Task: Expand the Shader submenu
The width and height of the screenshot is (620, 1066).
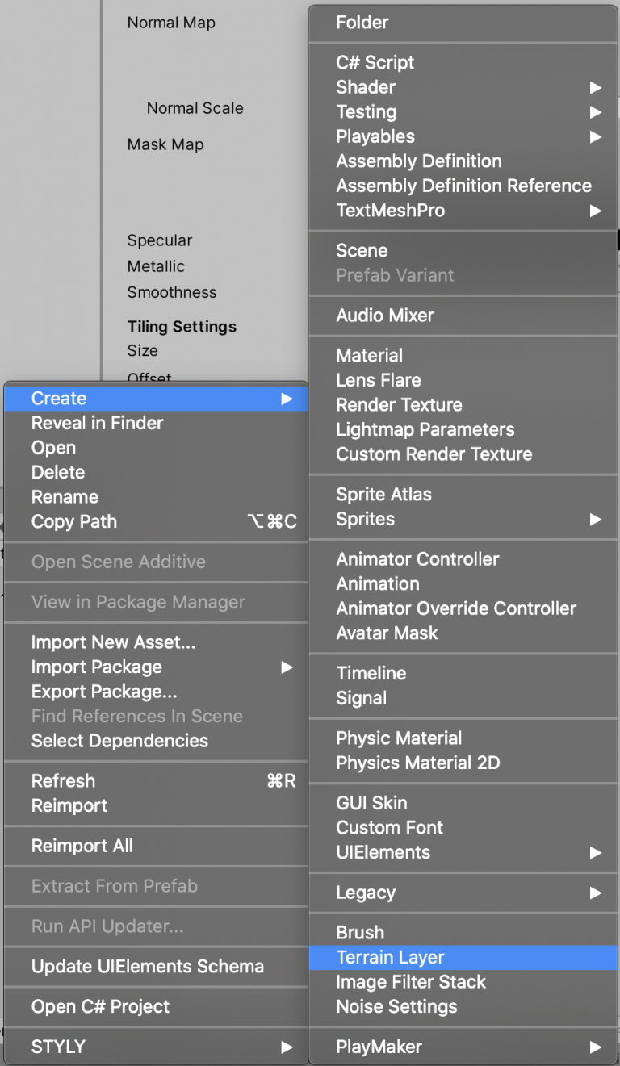Action: tap(366, 87)
